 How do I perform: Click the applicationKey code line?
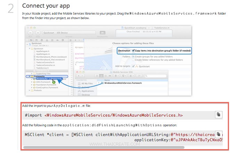(x=179, y=140)
